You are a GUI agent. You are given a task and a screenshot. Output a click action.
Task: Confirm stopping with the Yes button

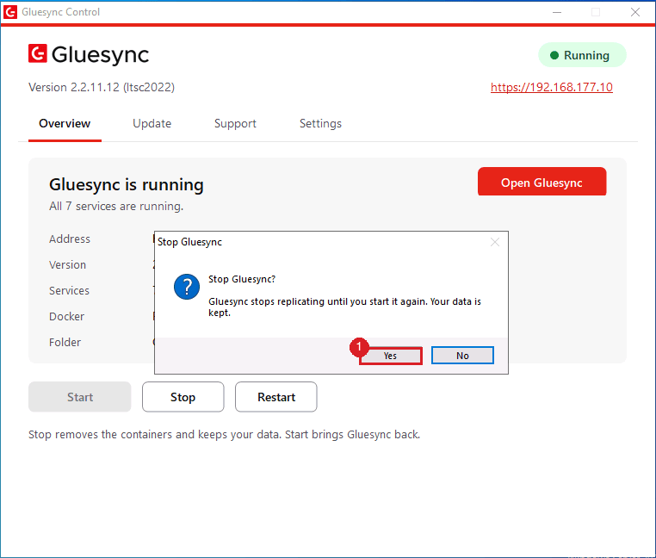coord(390,356)
